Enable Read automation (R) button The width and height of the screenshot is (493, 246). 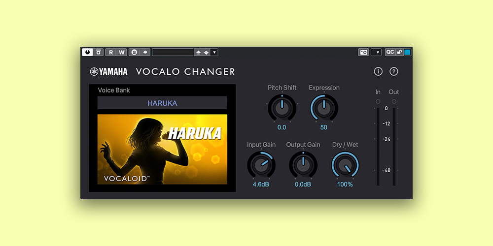click(x=111, y=52)
